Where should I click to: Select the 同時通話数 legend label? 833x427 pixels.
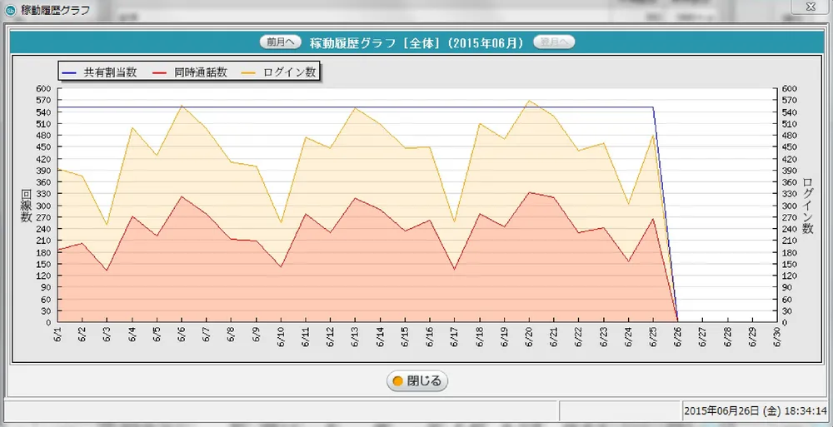[200, 72]
